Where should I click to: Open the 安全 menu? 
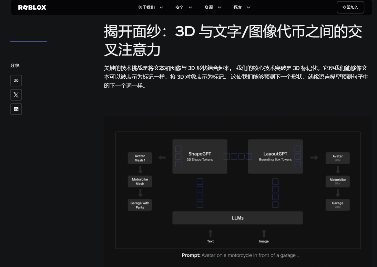click(179, 7)
